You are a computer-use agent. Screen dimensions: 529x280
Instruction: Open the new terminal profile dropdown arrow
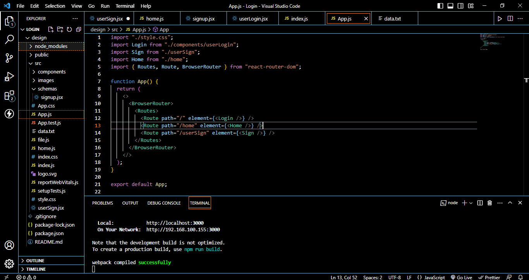[x=471, y=203]
